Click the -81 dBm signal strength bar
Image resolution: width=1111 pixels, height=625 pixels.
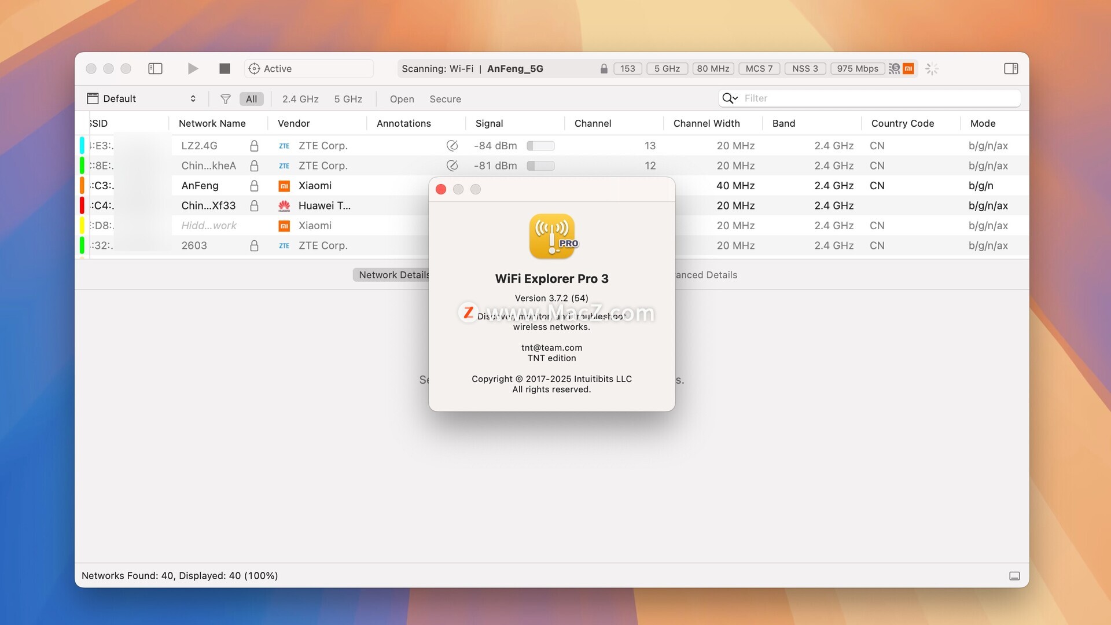coord(540,166)
